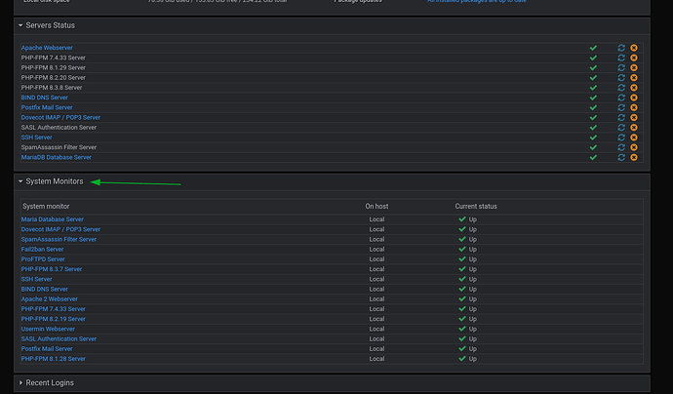Screen dimensions: 673x394
Task: Click the 'System monitor' column header
Action: [46, 207]
